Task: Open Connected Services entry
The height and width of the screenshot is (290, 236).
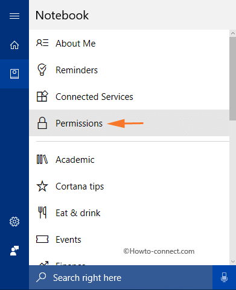Action: pos(129,96)
